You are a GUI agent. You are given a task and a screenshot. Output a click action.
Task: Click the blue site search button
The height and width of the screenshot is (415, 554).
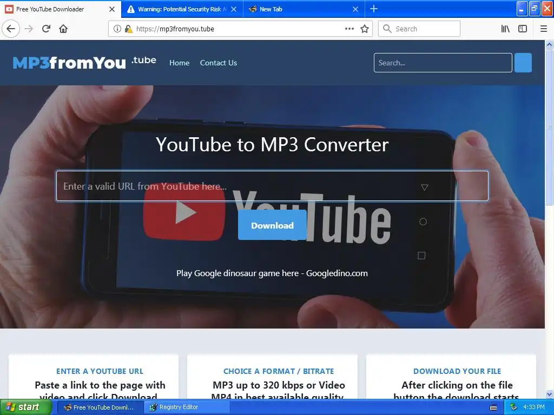[x=523, y=63]
